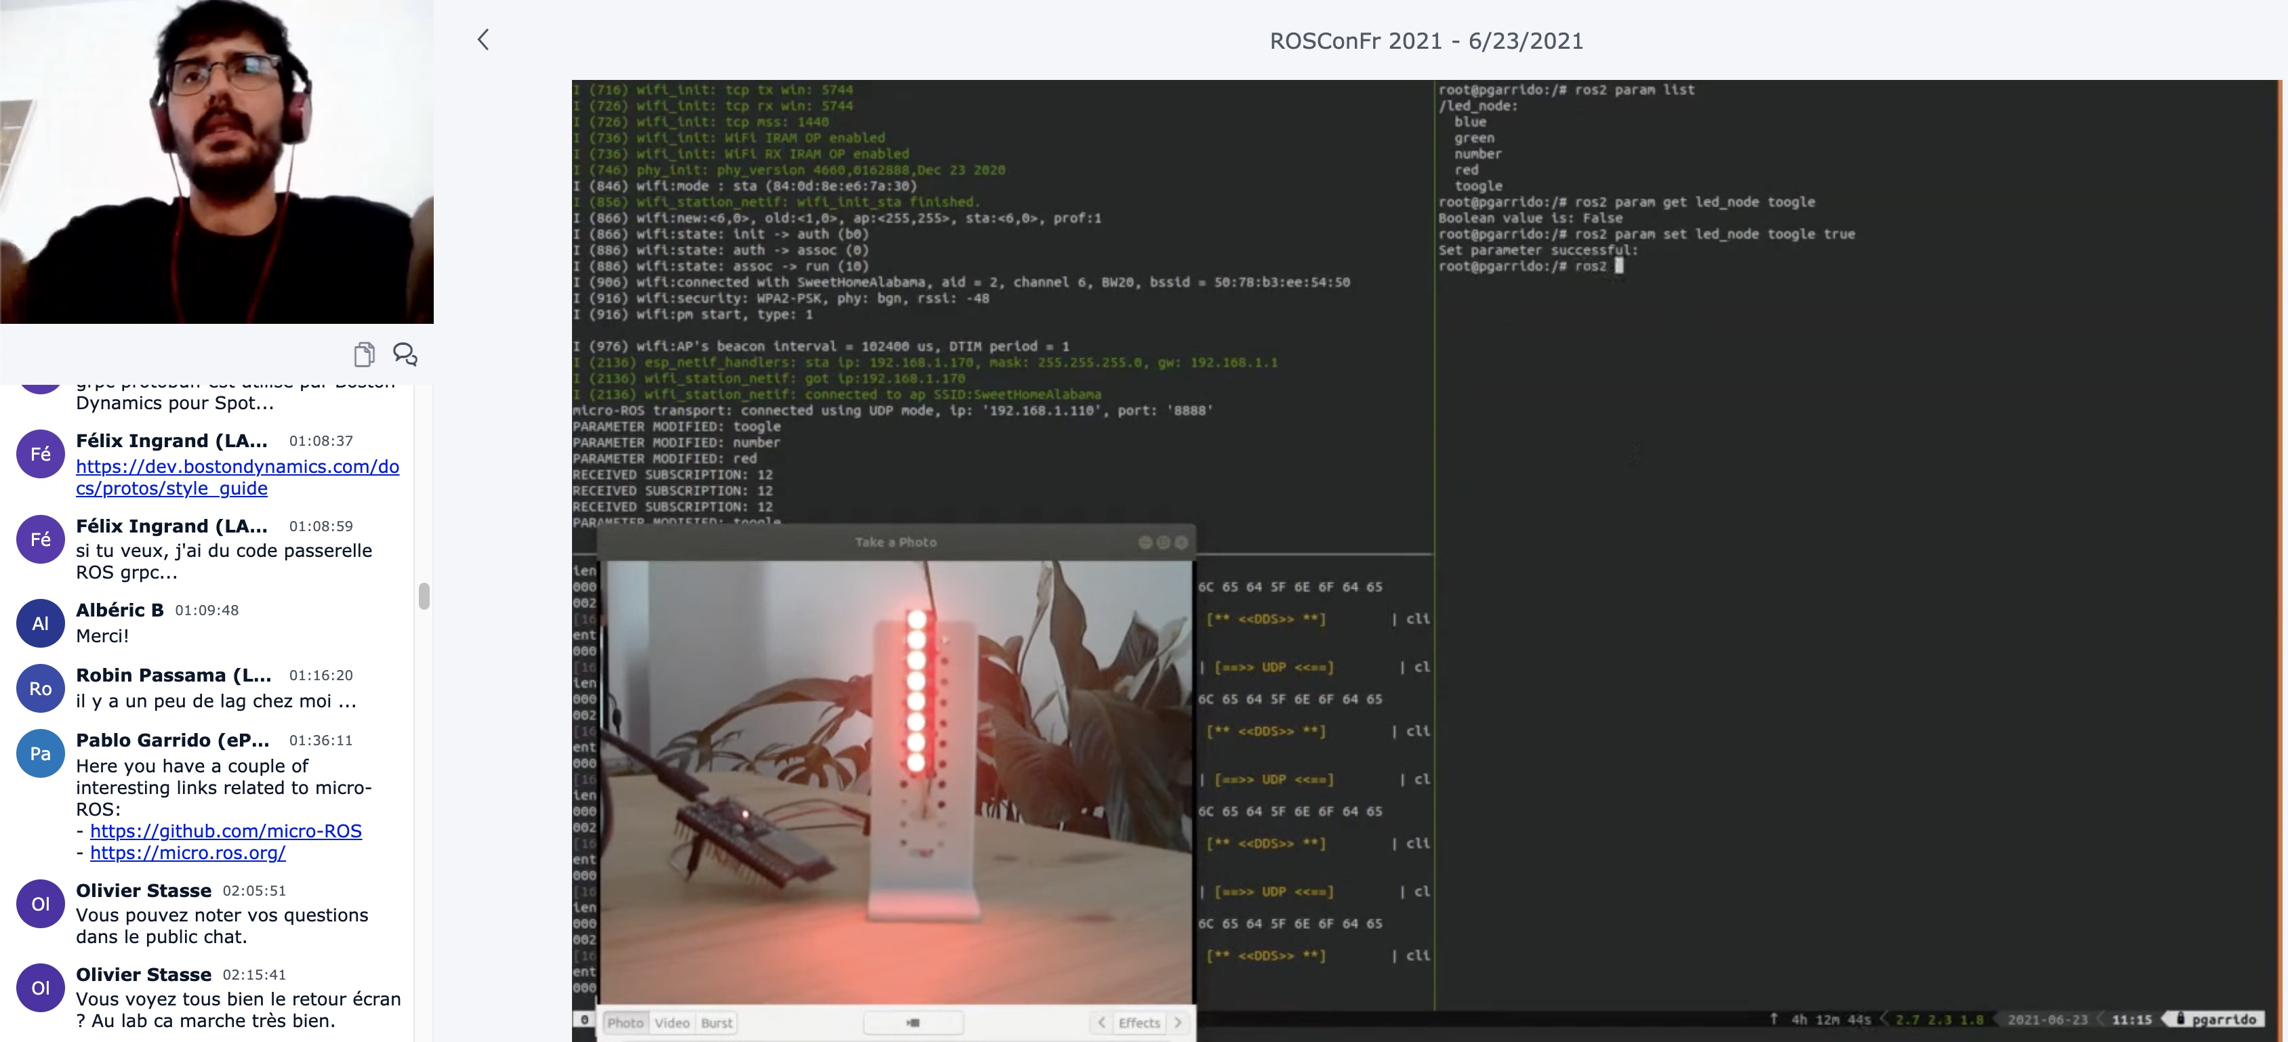This screenshot has height=1042, width=2288.
Task: Click Félix Ingrand's 'Fé' avatar at 01:08:37
Action: (x=41, y=453)
